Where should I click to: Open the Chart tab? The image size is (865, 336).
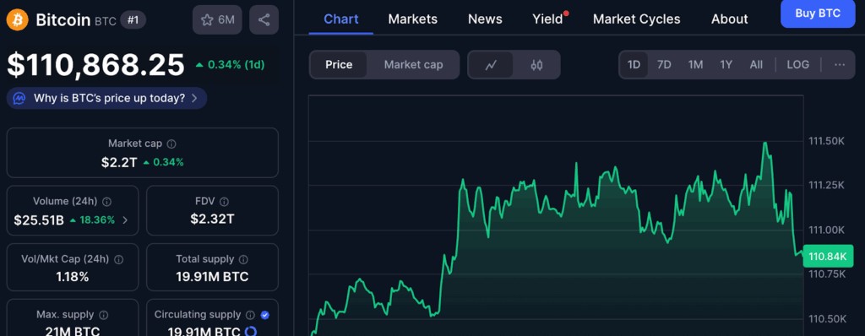tap(340, 19)
